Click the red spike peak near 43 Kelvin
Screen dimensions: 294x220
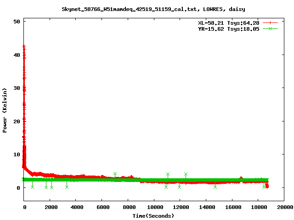[24, 46]
